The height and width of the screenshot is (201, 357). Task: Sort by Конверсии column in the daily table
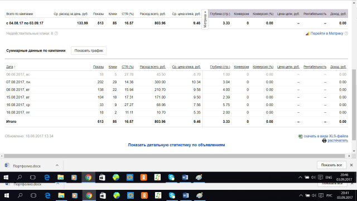tap(242, 67)
